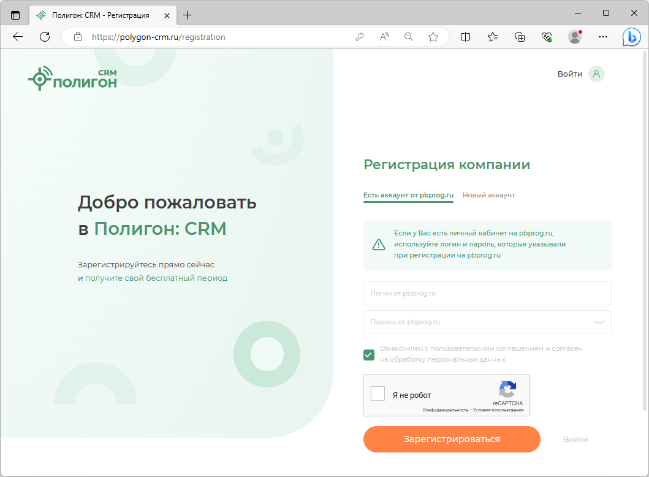Viewport: 649px width, 477px height.
Task: Click the browser back arrow
Action: [18, 37]
